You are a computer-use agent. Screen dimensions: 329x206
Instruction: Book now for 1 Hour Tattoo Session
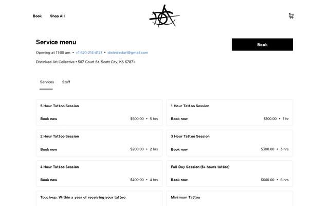[x=179, y=119]
